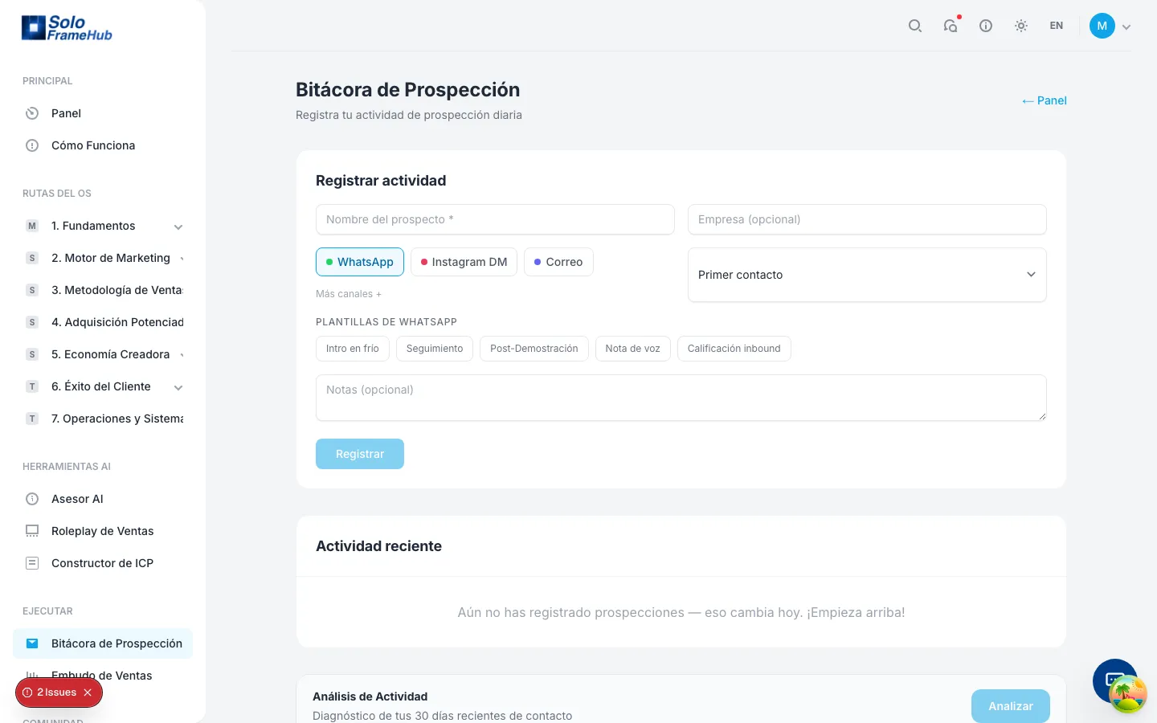Open the floating chat bubble icon

(1115, 681)
